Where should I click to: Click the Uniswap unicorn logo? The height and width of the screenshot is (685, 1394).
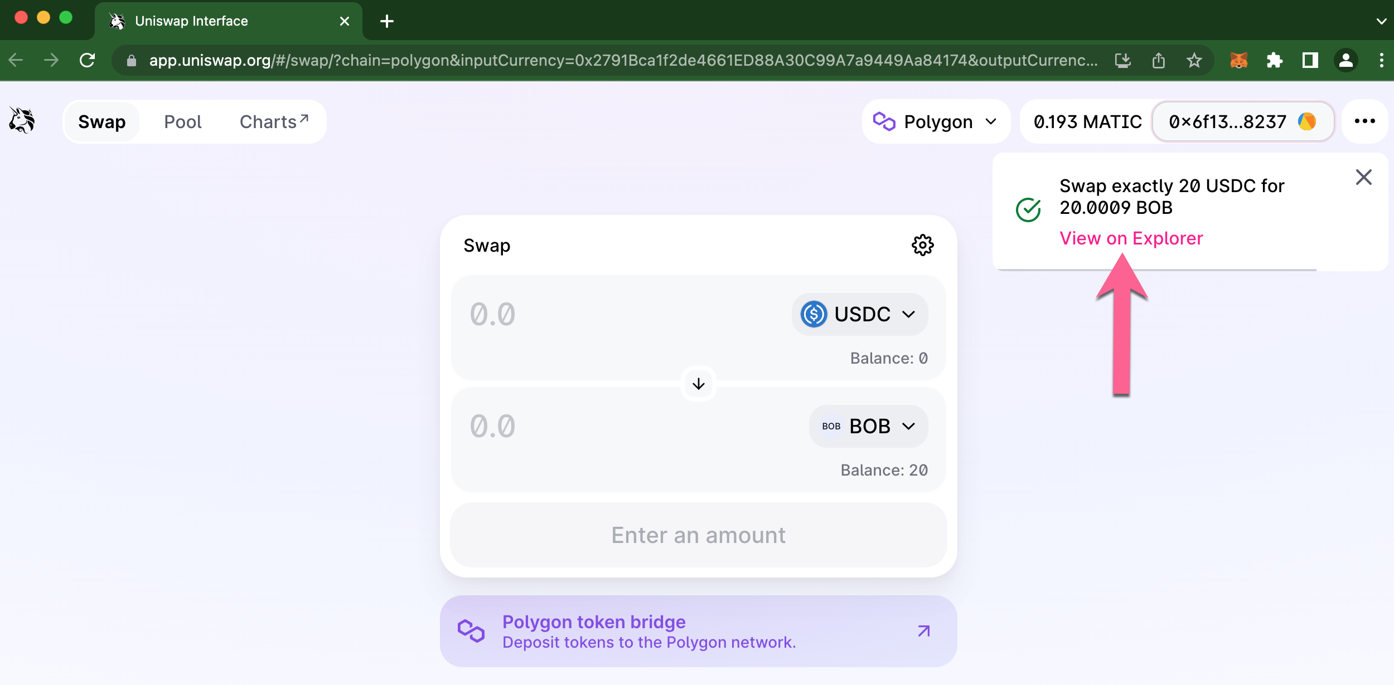[22, 121]
